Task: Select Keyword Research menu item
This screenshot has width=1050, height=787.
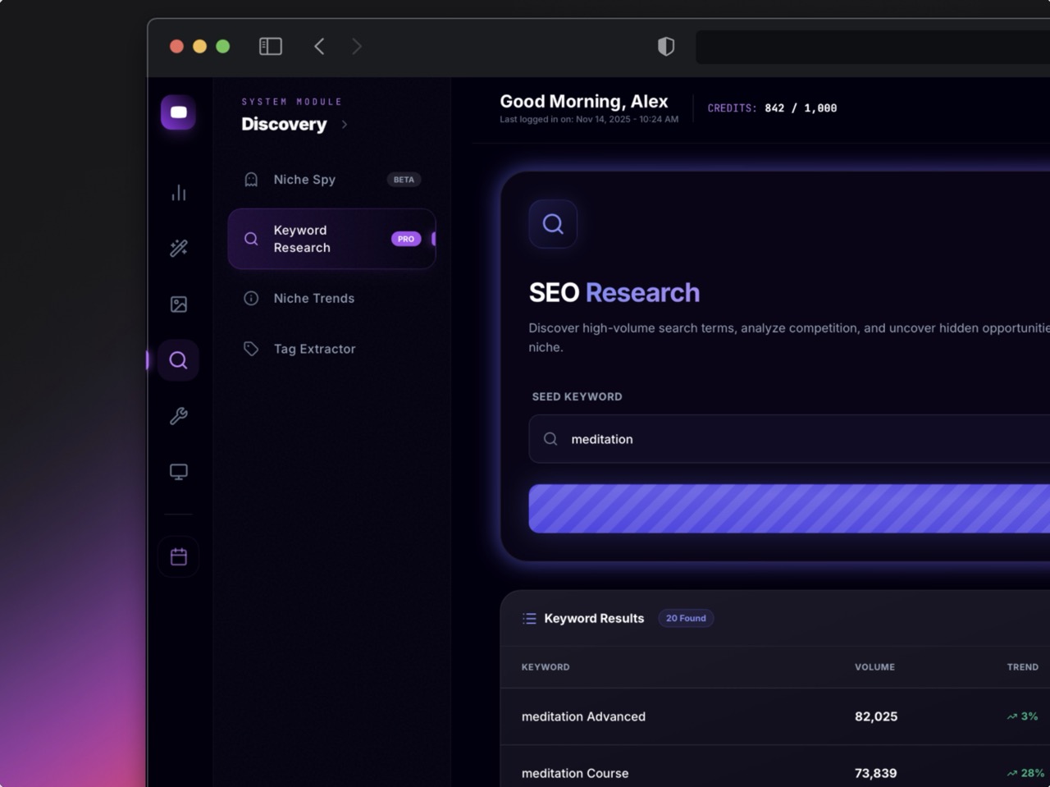Action: tap(331, 239)
